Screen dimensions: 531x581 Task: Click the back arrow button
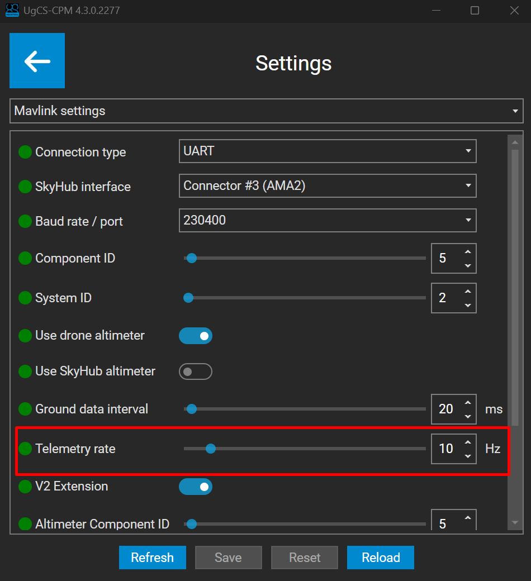point(37,61)
